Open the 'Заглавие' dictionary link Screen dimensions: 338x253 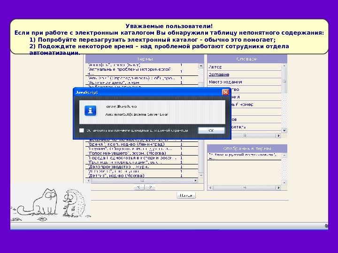tap(219, 74)
